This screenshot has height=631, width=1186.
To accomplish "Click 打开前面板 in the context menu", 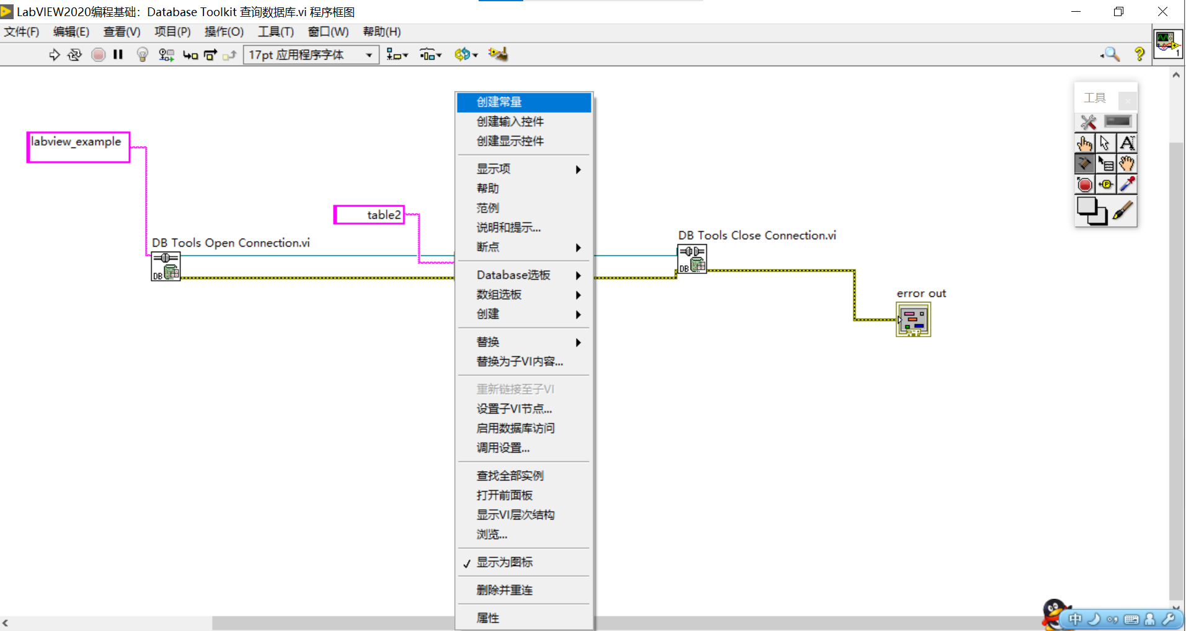I will 504,495.
